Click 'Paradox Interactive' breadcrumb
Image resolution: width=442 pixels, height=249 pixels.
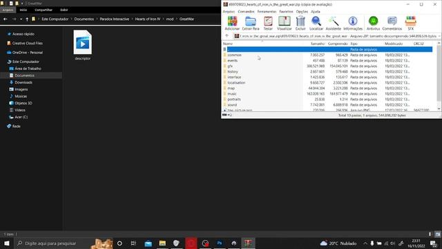pyautogui.click(x=114, y=19)
